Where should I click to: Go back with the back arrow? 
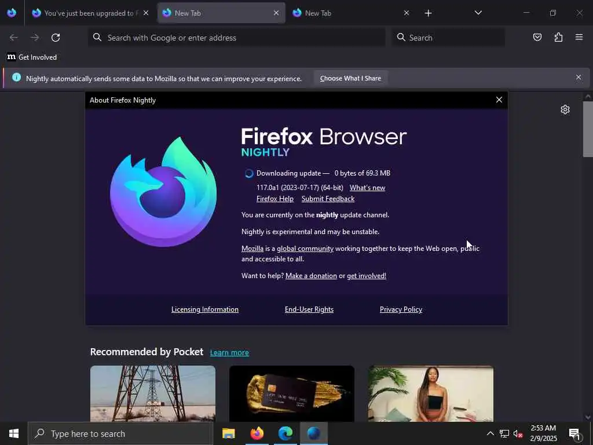tap(14, 38)
